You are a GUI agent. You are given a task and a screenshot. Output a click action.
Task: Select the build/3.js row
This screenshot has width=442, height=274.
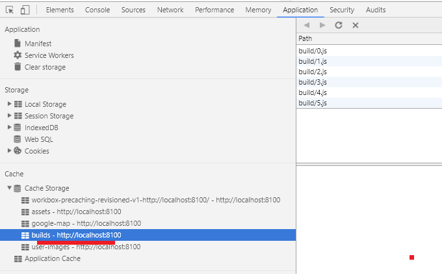tap(369, 82)
